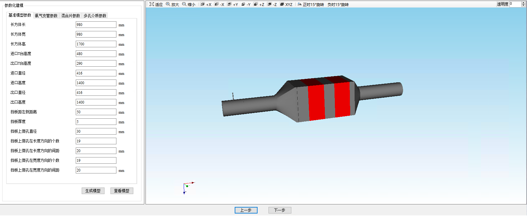The width and height of the screenshot is (527, 216).
Task: Increase 透明度 value with up arrow
Action: point(524,3)
